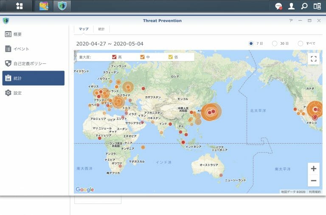326x215 pixels.
Task: Open 概要 in the sidebar
Action: (33, 34)
